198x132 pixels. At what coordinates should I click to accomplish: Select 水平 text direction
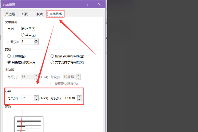tap(22, 29)
